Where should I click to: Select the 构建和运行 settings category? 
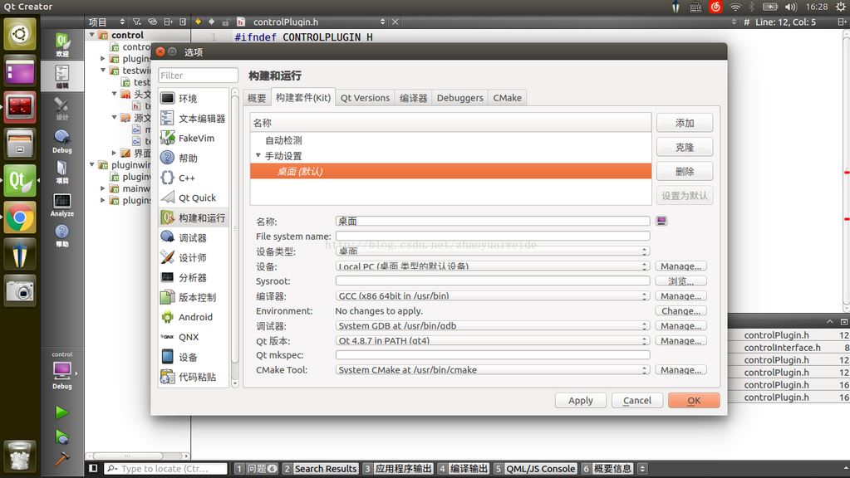[194, 217]
